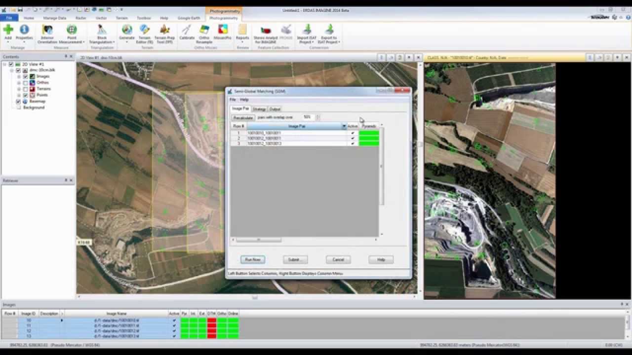Open the Help menu in SGM dialog

point(244,100)
